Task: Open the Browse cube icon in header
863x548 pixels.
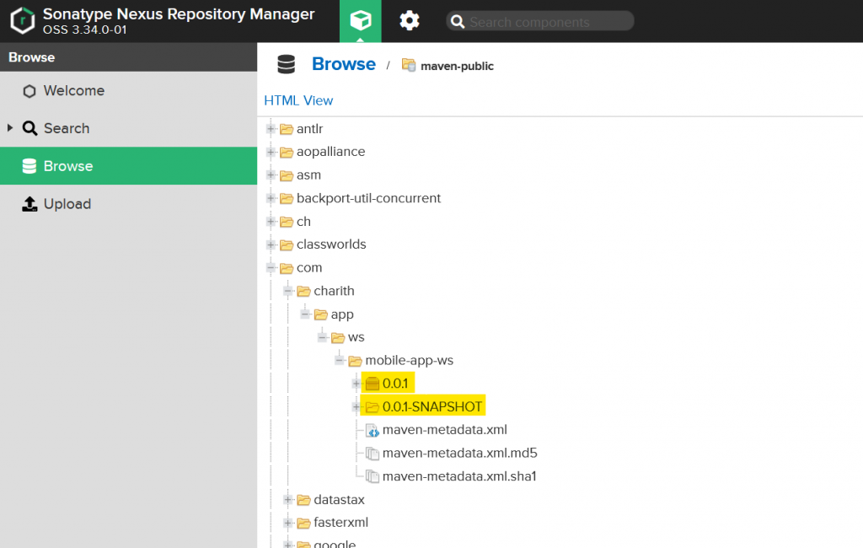Action: pyautogui.click(x=361, y=21)
